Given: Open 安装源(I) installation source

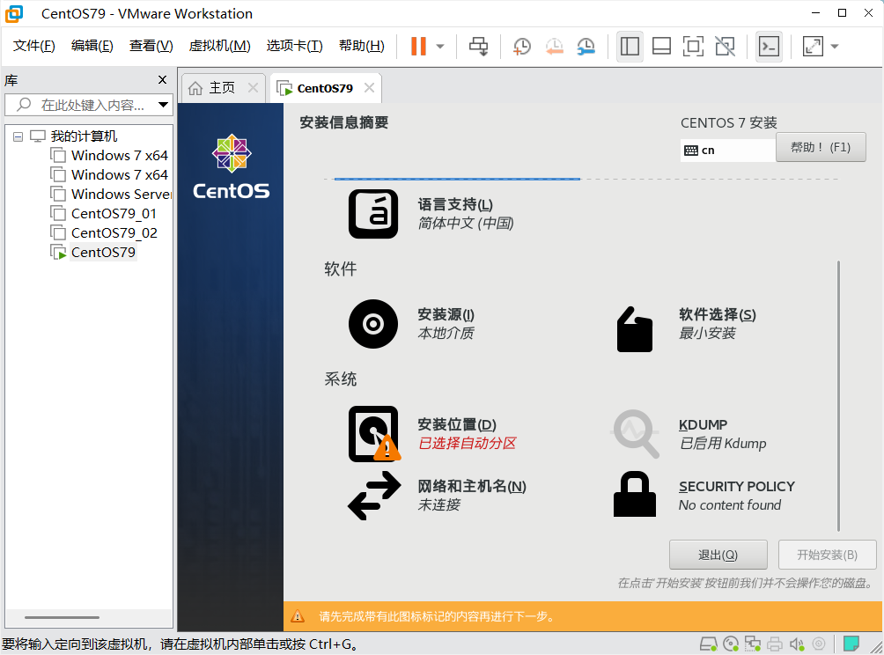Looking at the screenshot, I should [411, 324].
